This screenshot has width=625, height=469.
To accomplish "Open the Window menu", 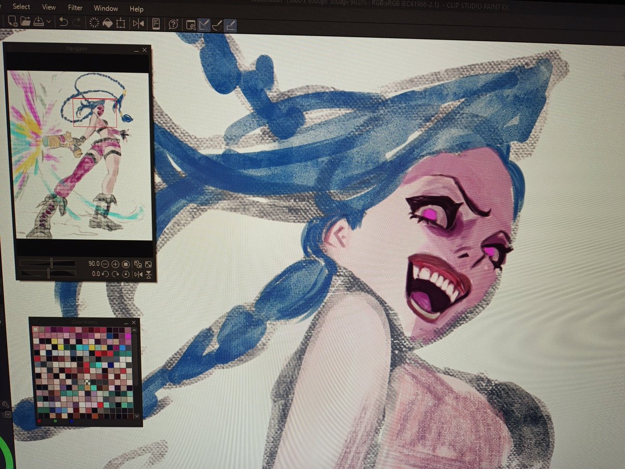I will pos(106,8).
